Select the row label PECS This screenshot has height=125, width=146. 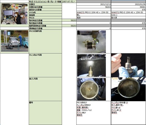click(x=45, y=18)
